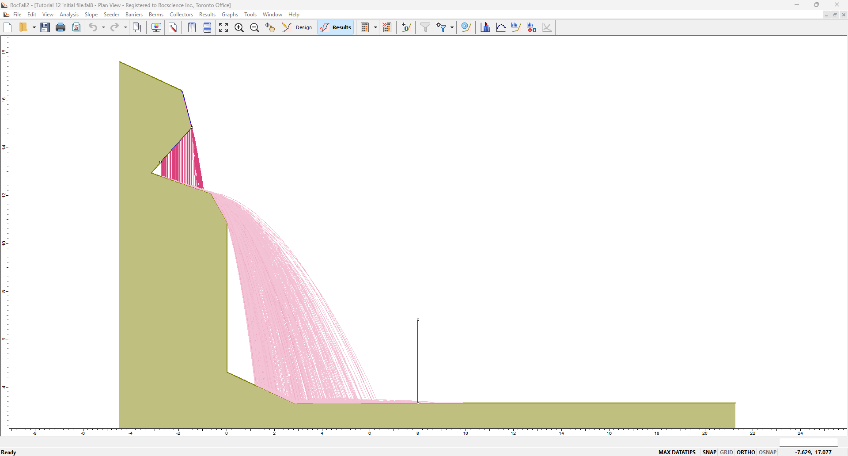Open the Seeder menu
This screenshot has height=456, width=848.
(x=111, y=15)
